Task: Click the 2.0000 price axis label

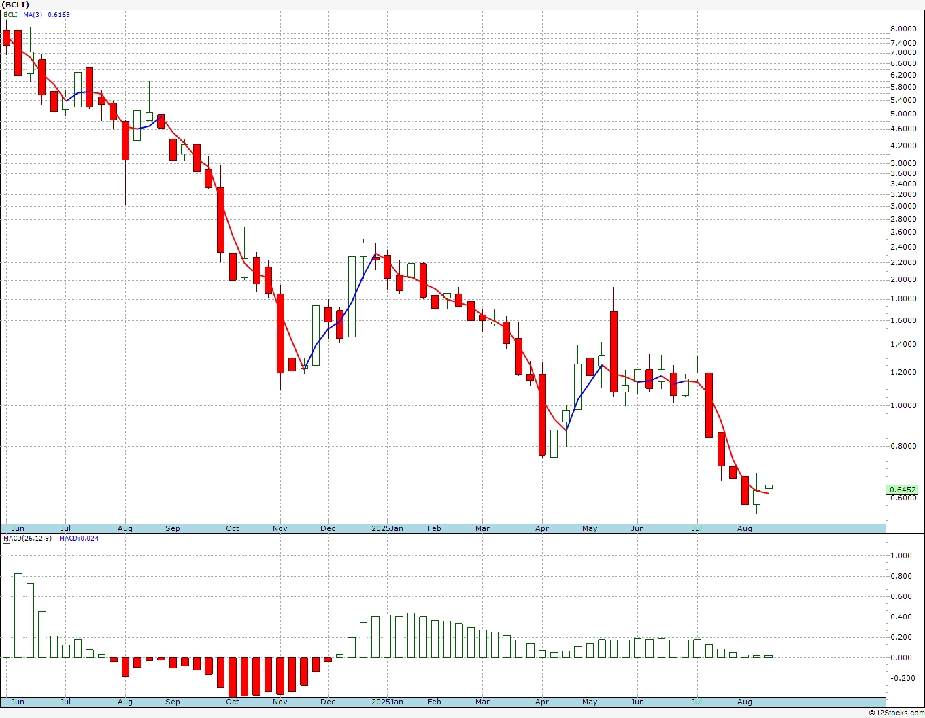Action: tap(903, 280)
